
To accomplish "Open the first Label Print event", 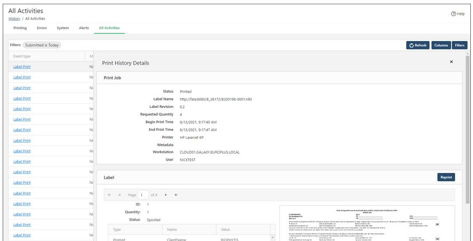I will pos(22,67).
